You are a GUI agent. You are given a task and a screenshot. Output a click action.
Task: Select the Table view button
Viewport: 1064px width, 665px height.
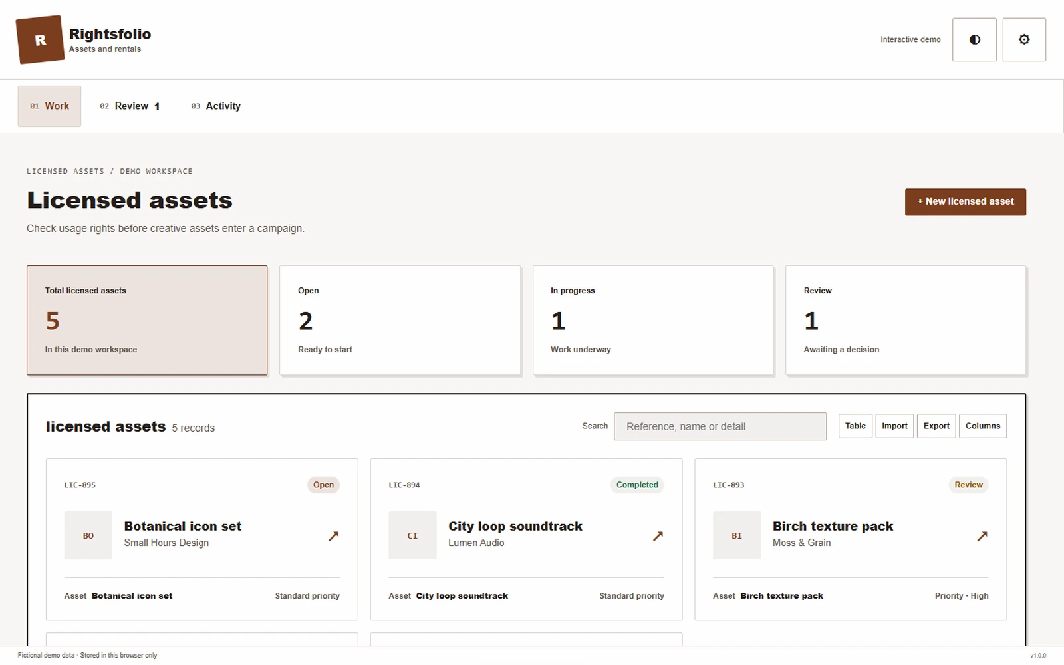click(855, 426)
